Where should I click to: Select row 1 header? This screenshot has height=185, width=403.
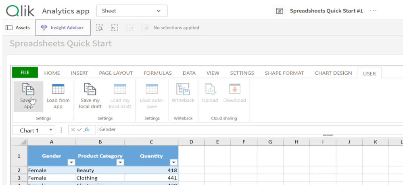tap(19, 156)
